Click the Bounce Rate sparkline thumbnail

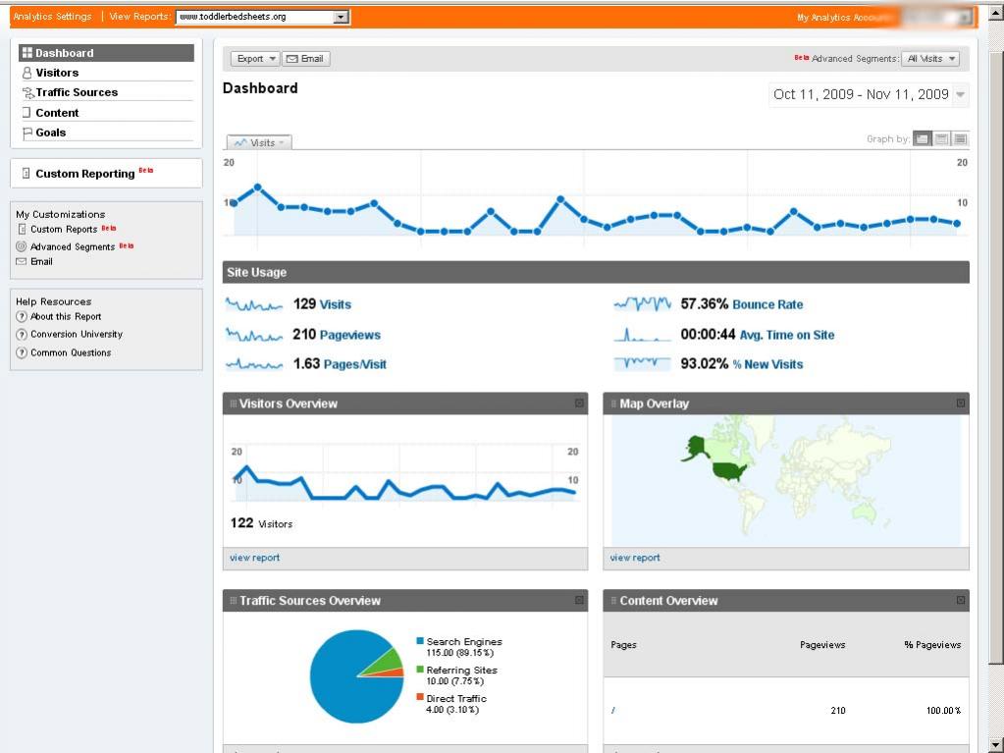[642, 304]
